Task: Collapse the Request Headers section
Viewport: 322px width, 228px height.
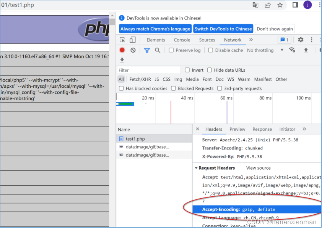Action: (196, 168)
